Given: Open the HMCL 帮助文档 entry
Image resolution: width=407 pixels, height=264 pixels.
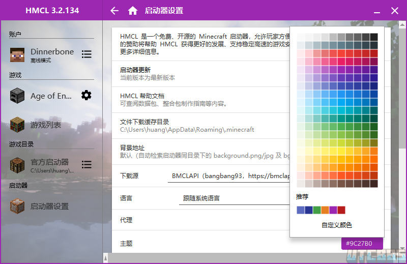Looking at the screenshot, I should coord(198,100).
